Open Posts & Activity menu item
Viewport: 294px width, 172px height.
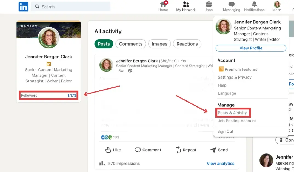[232, 113]
